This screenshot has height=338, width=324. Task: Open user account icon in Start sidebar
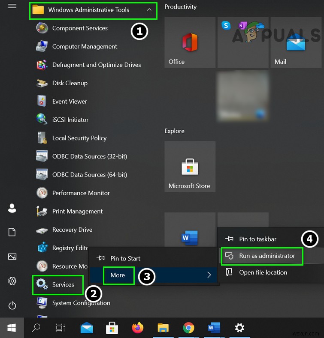point(12,208)
